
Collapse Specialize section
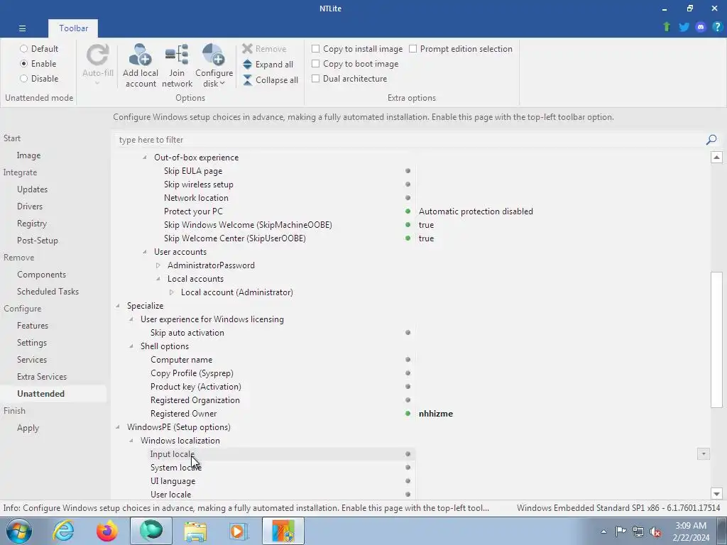118,306
